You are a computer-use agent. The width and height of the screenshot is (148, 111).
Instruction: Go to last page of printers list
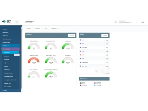coord(108,71)
